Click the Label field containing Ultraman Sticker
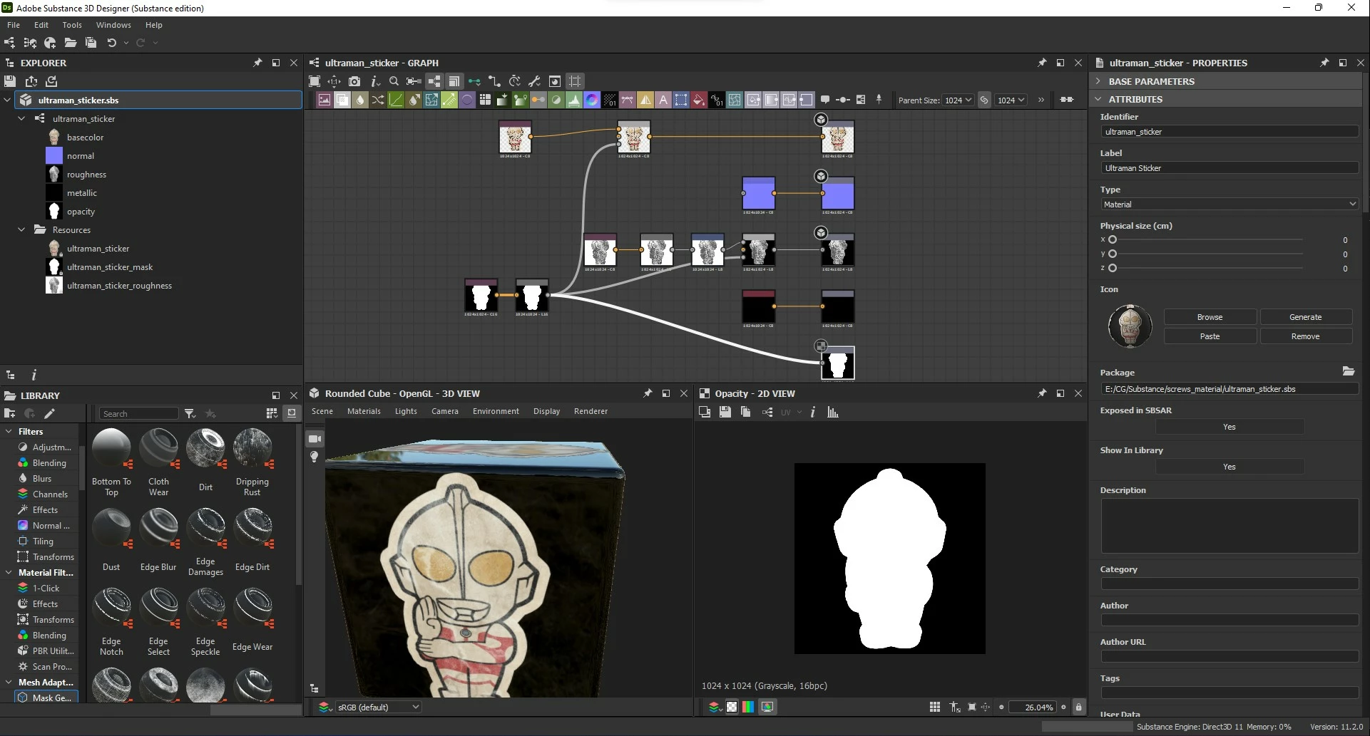This screenshot has height=736, width=1370. pyautogui.click(x=1229, y=168)
